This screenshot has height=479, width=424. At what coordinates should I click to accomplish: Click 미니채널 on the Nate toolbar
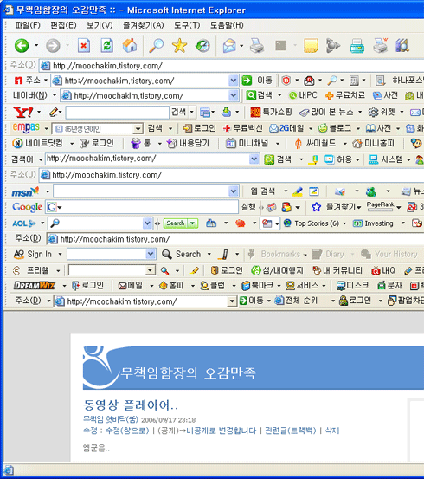pyautogui.click(x=247, y=143)
